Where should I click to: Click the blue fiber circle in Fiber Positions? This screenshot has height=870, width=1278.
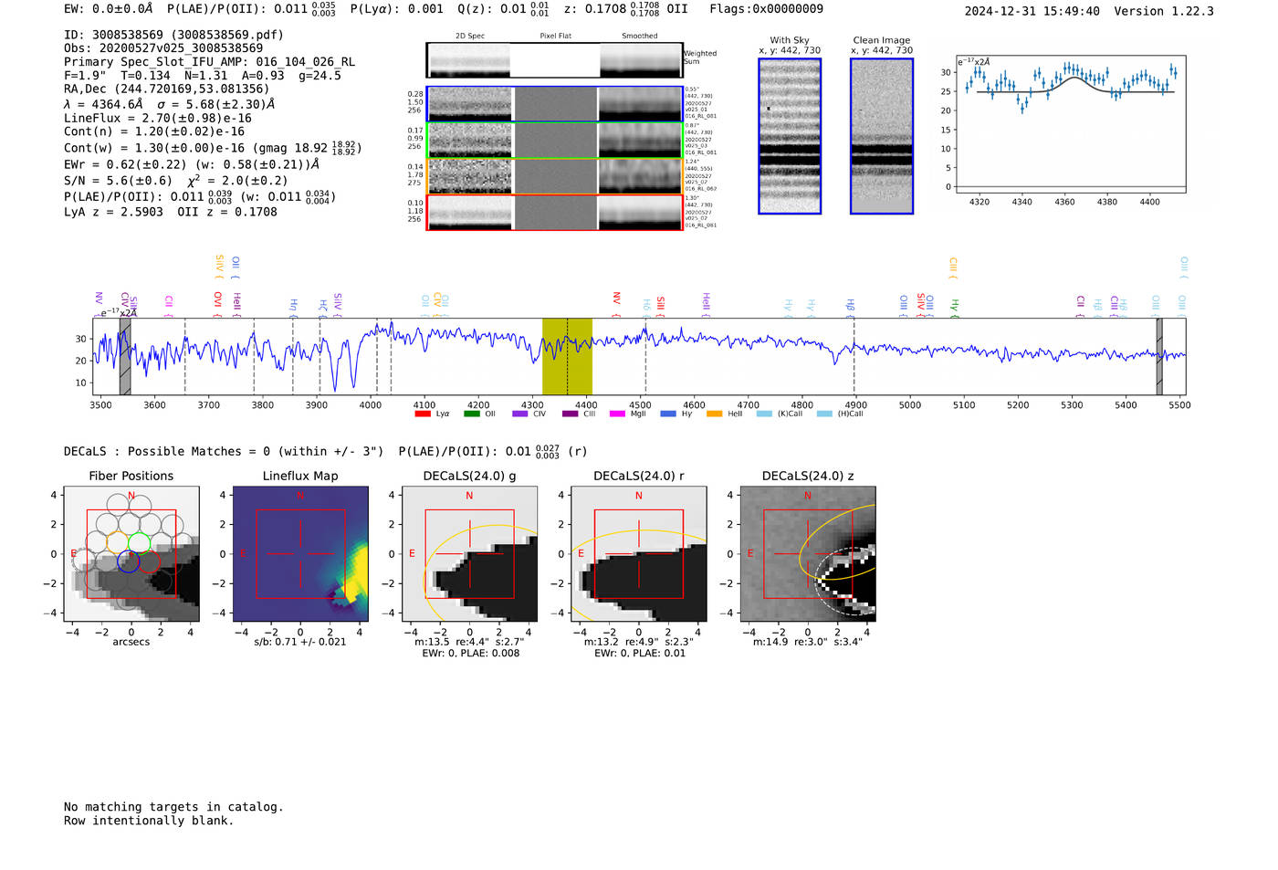[129, 561]
